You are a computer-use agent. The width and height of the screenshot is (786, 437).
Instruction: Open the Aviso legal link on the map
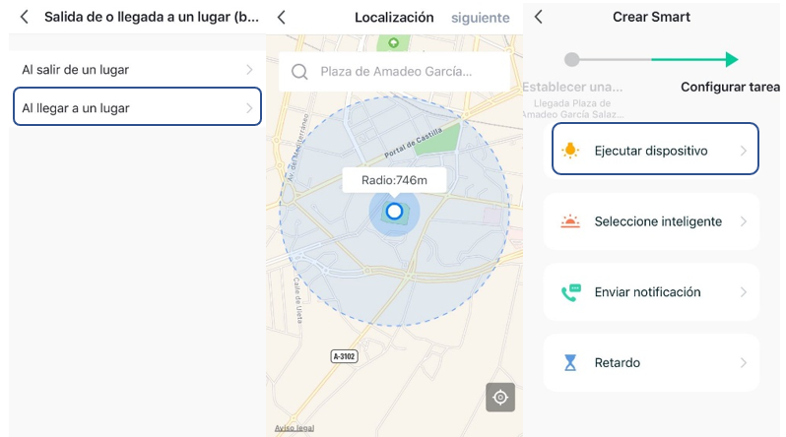tap(293, 429)
